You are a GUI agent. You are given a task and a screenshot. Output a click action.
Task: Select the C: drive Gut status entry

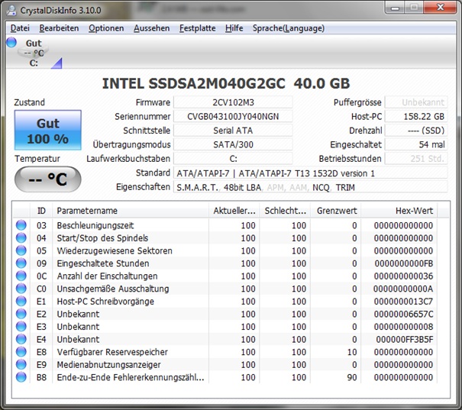point(33,53)
